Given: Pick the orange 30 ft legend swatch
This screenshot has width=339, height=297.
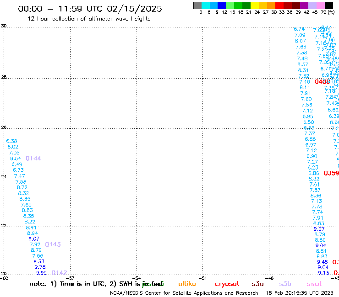Looking at the screenshot, I should [x=271, y=5].
